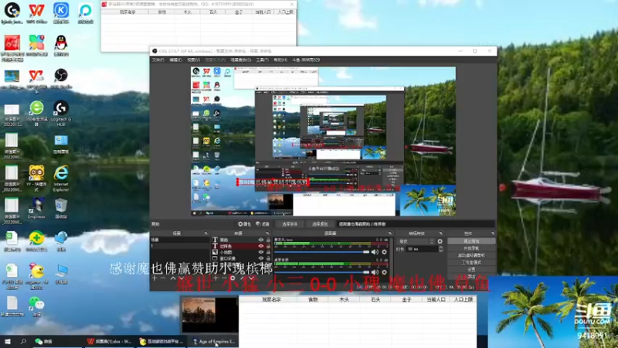Mute the first mixer audio track
The height and width of the screenshot is (348, 618).
tap(375, 252)
